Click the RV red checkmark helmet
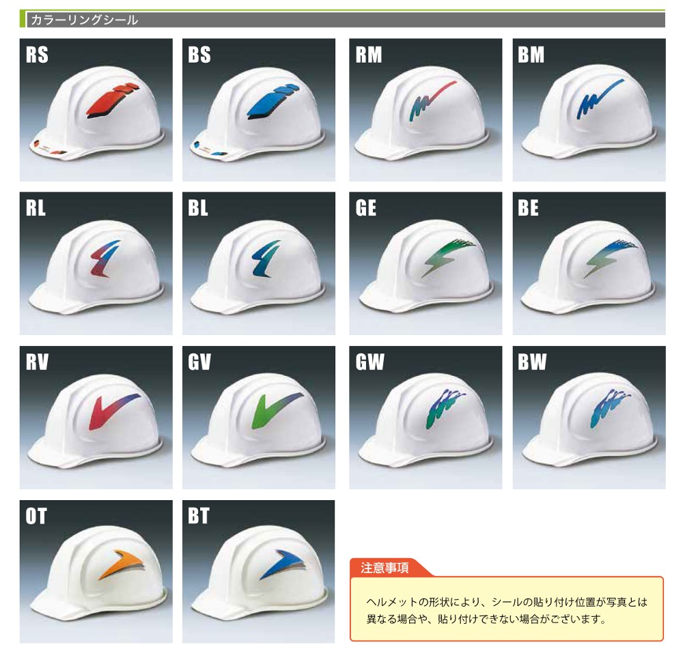Screen dimensions: 683x653 (96, 417)
